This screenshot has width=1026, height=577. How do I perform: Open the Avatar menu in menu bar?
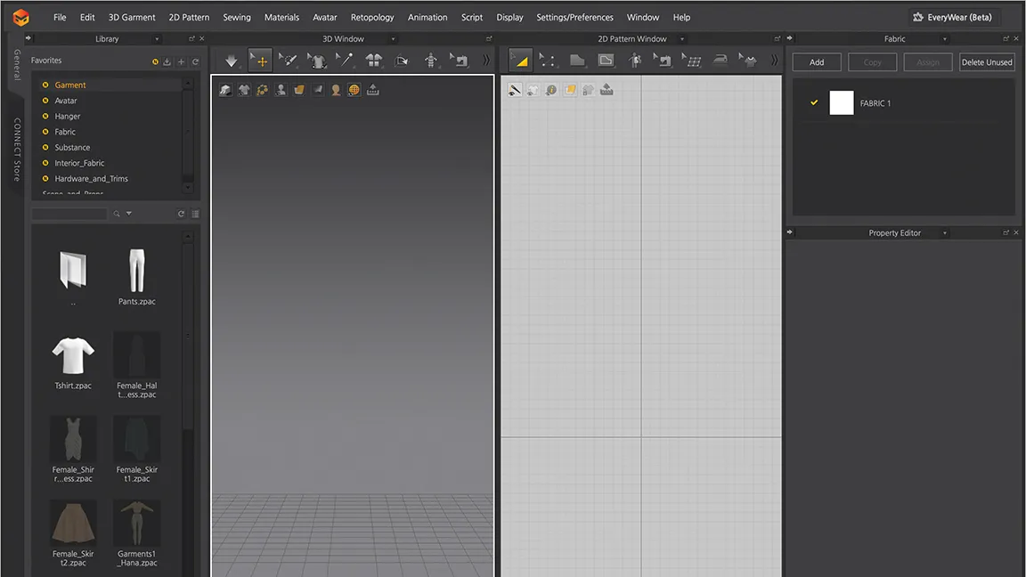325,17
